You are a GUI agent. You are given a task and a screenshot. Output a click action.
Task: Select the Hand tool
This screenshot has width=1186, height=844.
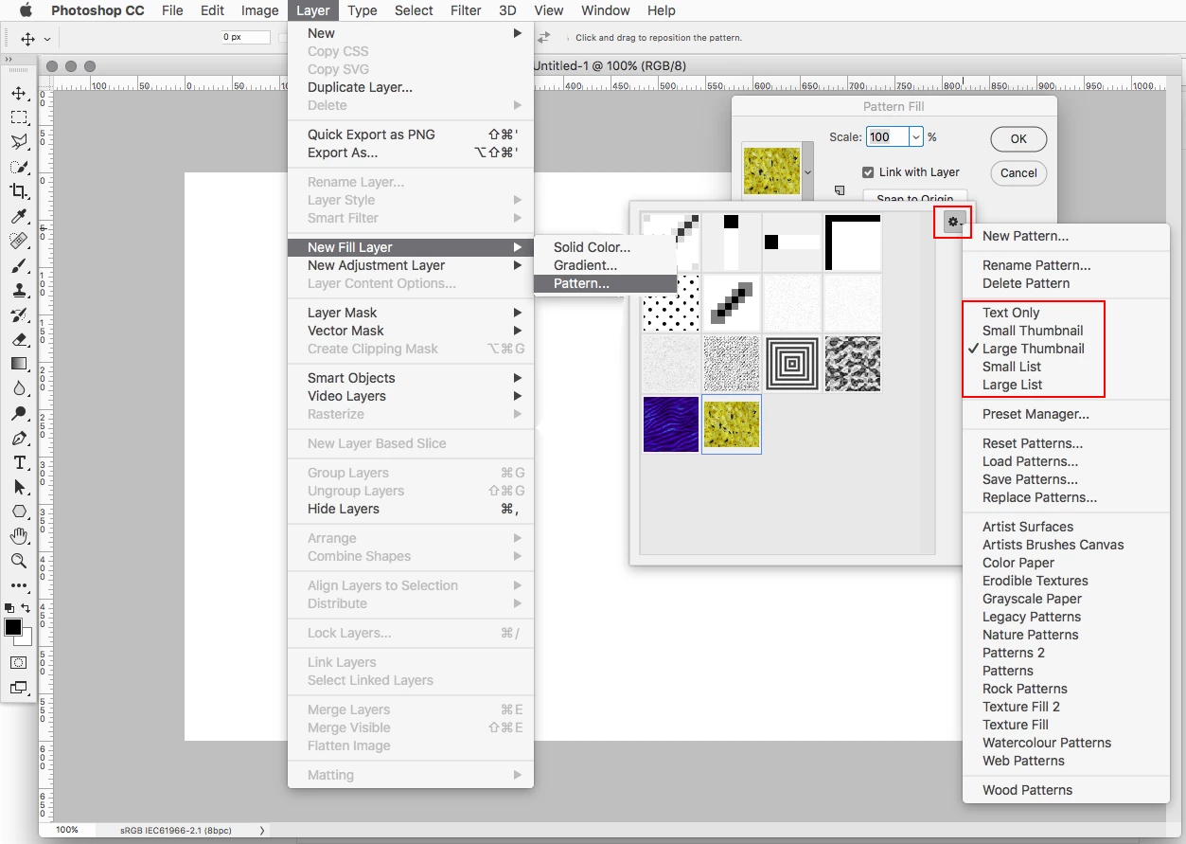(19, 536)
